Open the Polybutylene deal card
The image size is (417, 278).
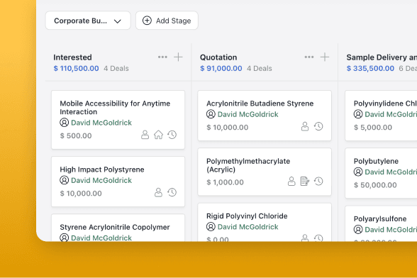(381, 173)
